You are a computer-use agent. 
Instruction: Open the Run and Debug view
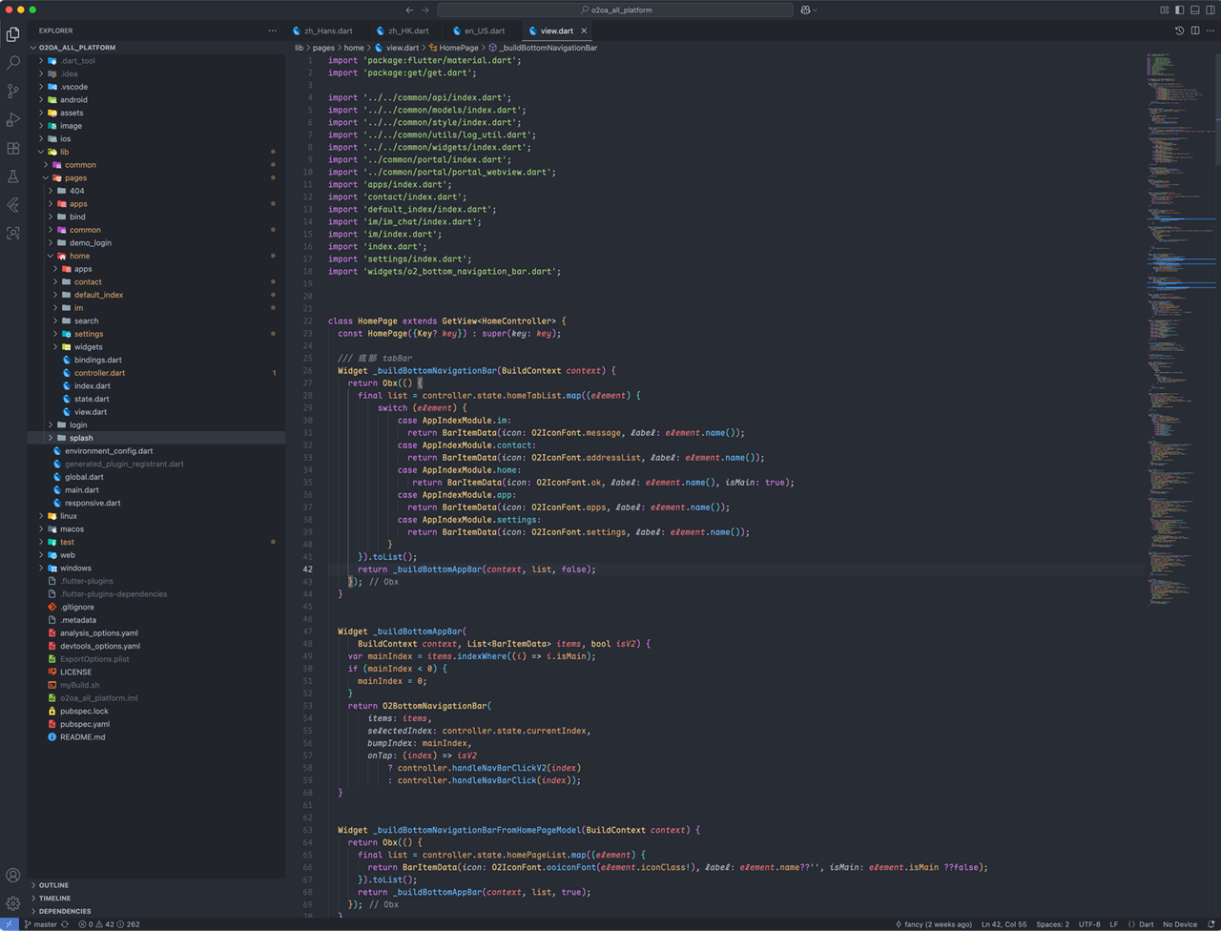pos(13,120)
